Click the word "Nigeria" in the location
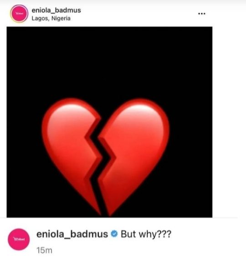Screen dimensions: 246x263 tap(61, 18)
